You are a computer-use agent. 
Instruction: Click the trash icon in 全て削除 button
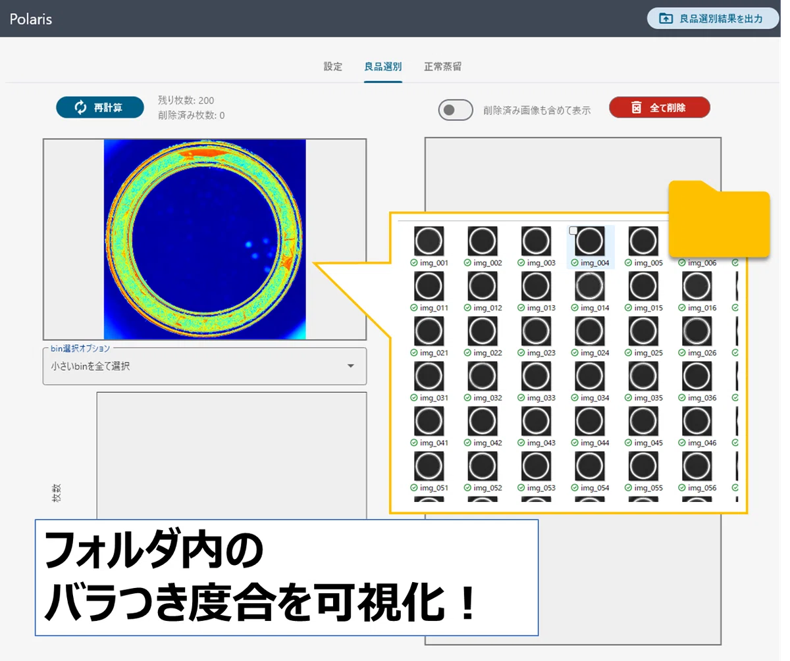637,107
